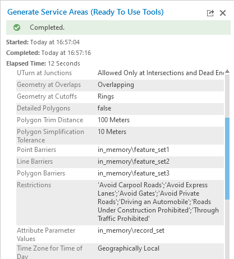
Task: Click the Attribute Parameter Values record_set entry
Action: tap(131, 230)
